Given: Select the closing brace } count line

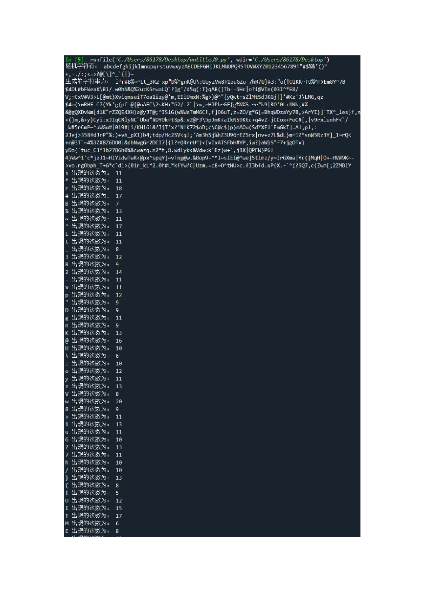Looking at the screenshot, I should coord(93,478).
